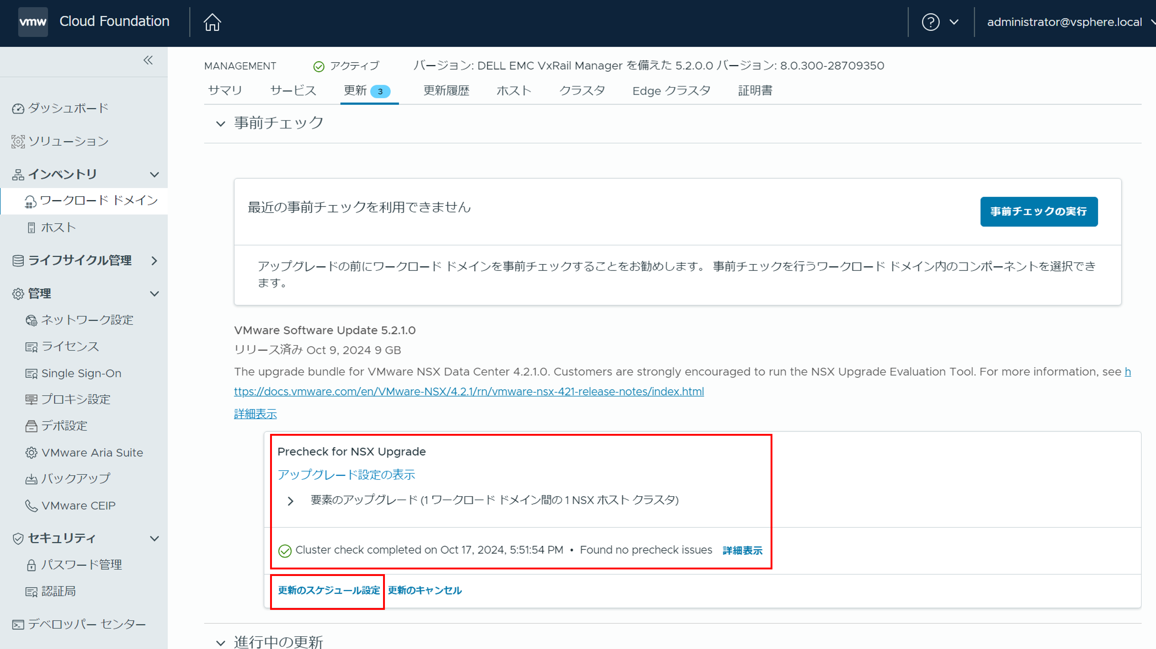This screenshot has width=1156, height=649.
Task: Click the ワークロード ドメイン cloud icon
Action: (30, 202)
